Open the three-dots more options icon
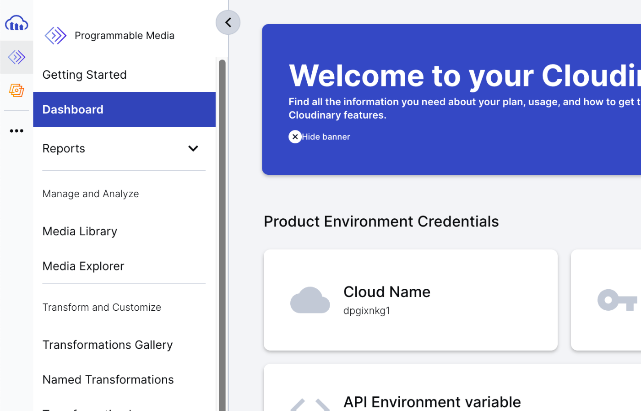The height and width of the screenshot is (411, 641). pyautogui.click(x=16, y=131)
